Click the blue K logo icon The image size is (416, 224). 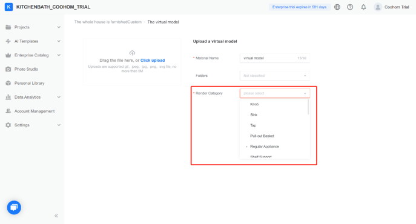point(8,7)
